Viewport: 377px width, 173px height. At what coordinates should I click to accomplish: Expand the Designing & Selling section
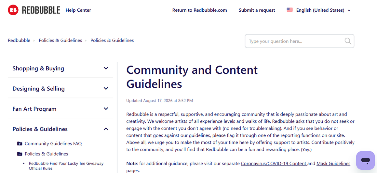click(60, 89)
